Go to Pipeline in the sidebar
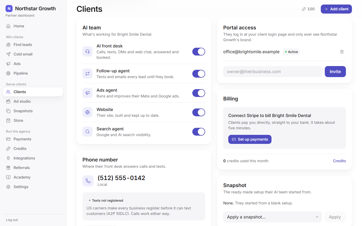This screenshot has width=362, height=226. coord(33,73)
